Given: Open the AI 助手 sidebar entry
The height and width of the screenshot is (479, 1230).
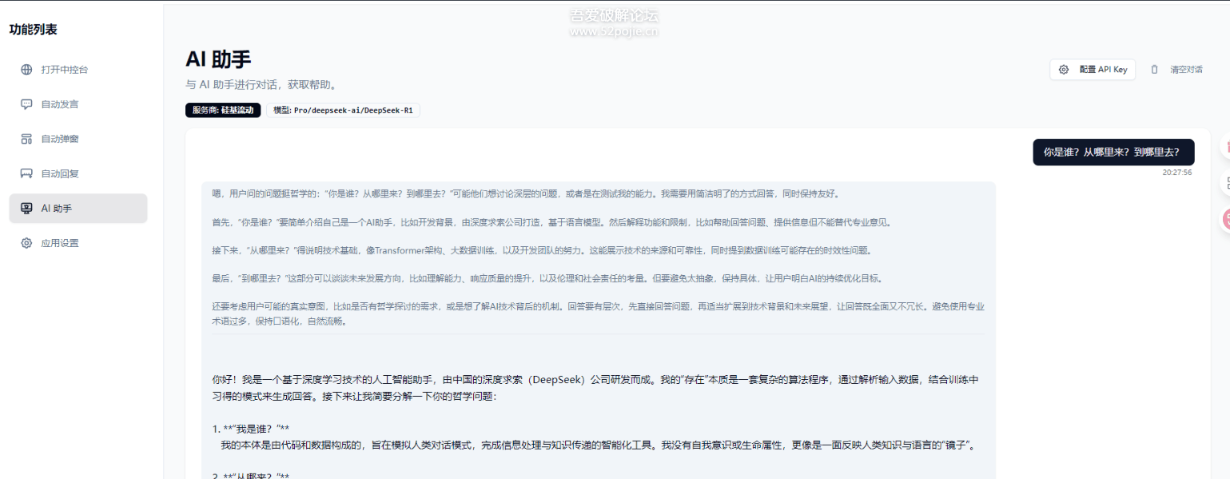Looking at the screenshot, I should (78, 208).
